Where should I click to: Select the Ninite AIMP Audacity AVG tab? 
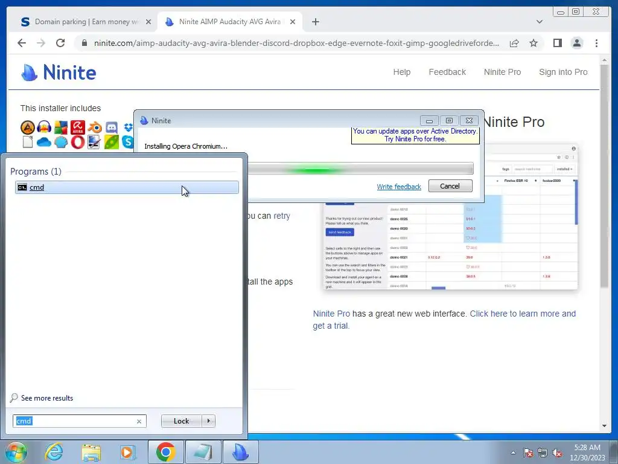click(230, 22)
